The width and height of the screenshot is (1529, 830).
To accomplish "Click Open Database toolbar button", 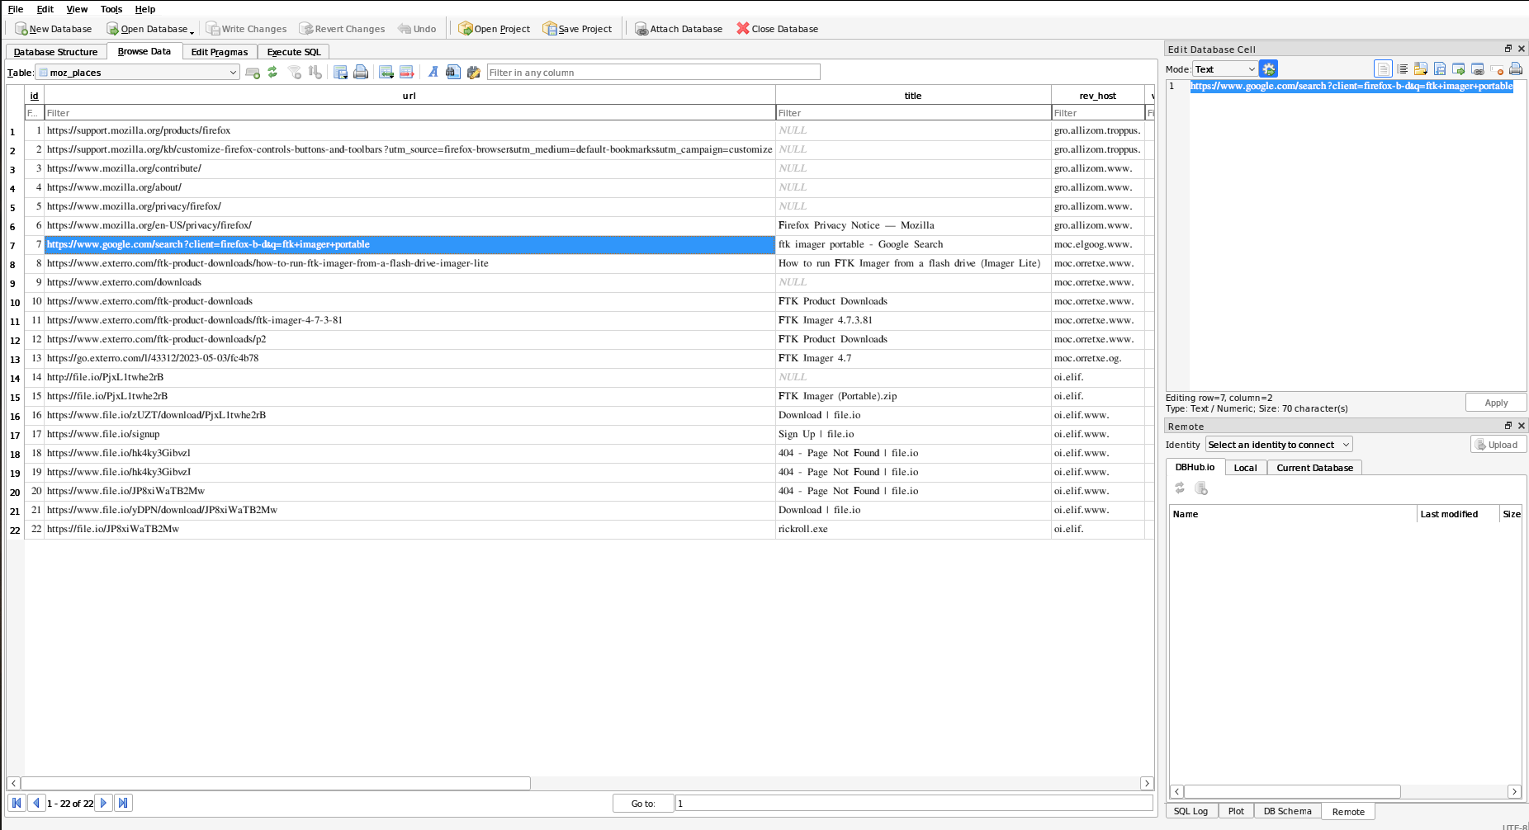I will pyautogui.click(x=150, y=29).
